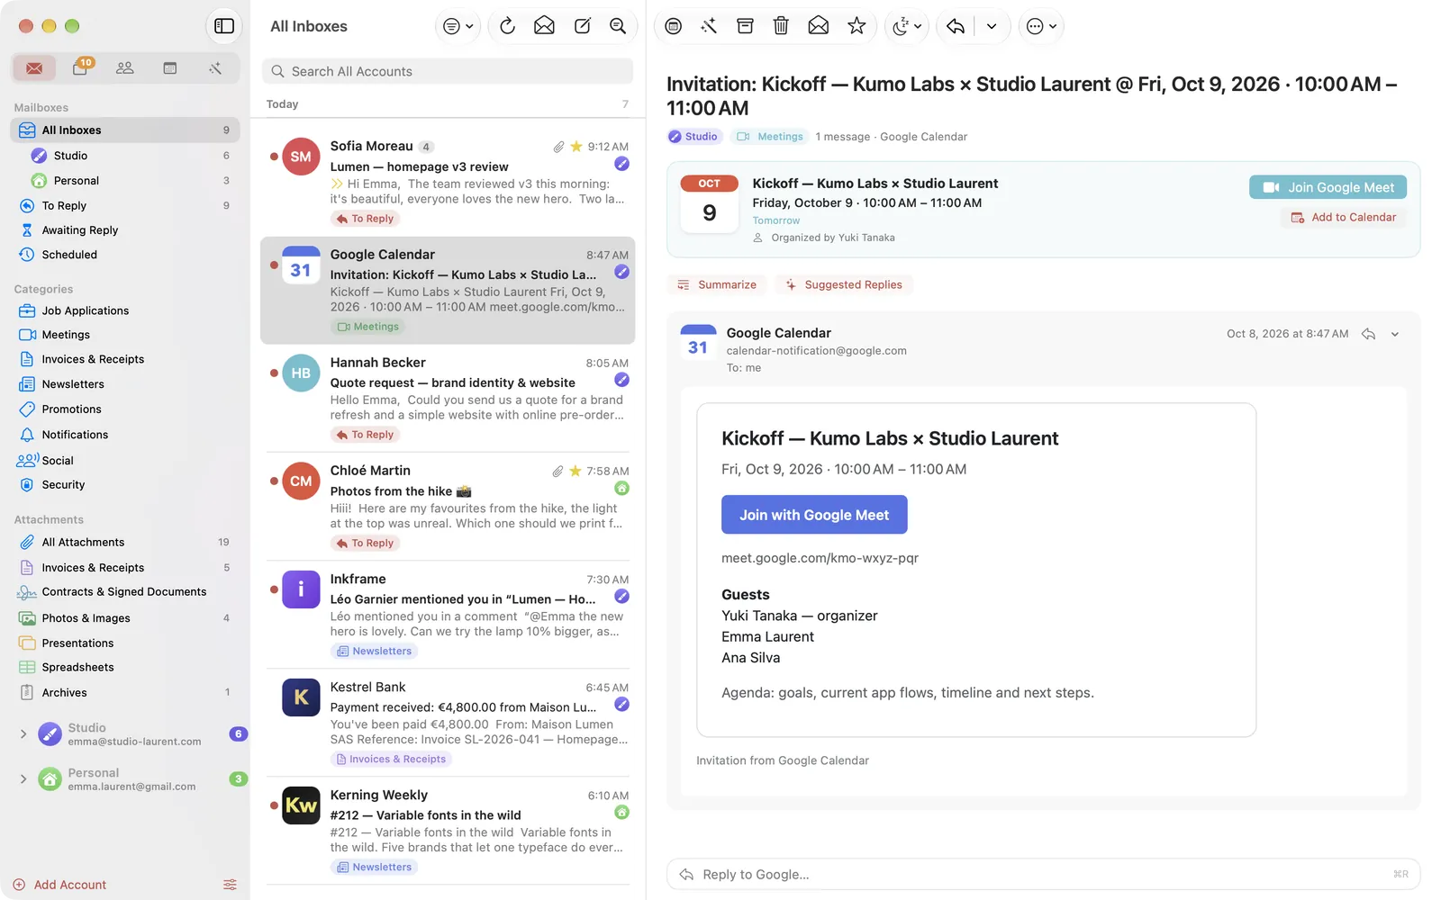Viewport: 1441px width, 900px height.
Task: Open the more actions ellipsis menu
Action: click(1041, 26)
